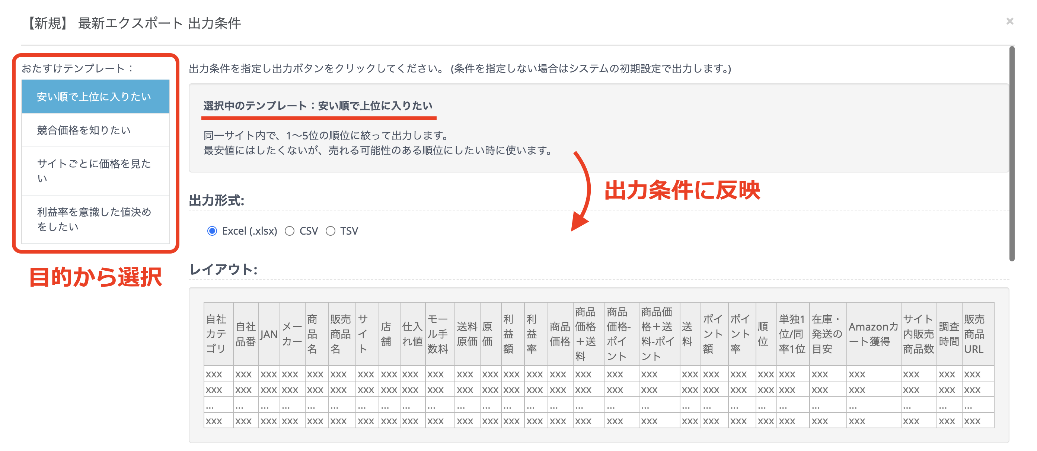Click the 調査時間 column header

click(x=948, y=334)
